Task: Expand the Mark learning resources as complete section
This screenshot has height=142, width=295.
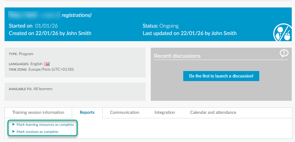Action: (45, 124)
